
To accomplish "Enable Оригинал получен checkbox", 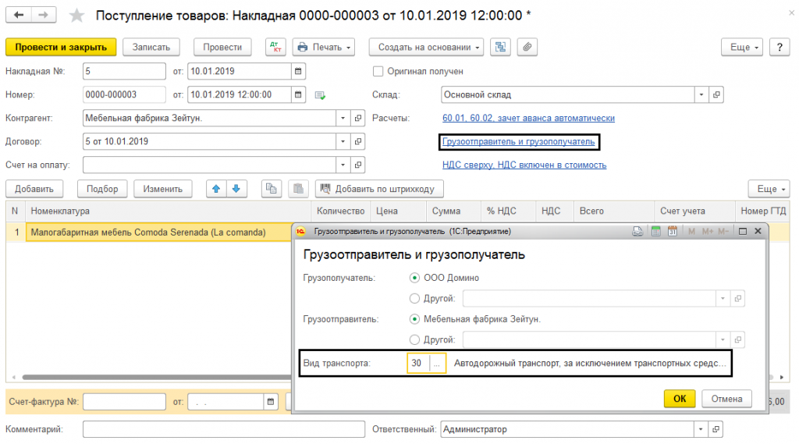I will (378, 71).
